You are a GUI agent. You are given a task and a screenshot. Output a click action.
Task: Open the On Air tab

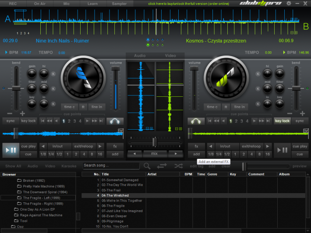click(40, 4)
